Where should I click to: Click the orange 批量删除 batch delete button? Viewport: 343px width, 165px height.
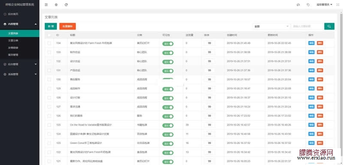coord(68,26)
